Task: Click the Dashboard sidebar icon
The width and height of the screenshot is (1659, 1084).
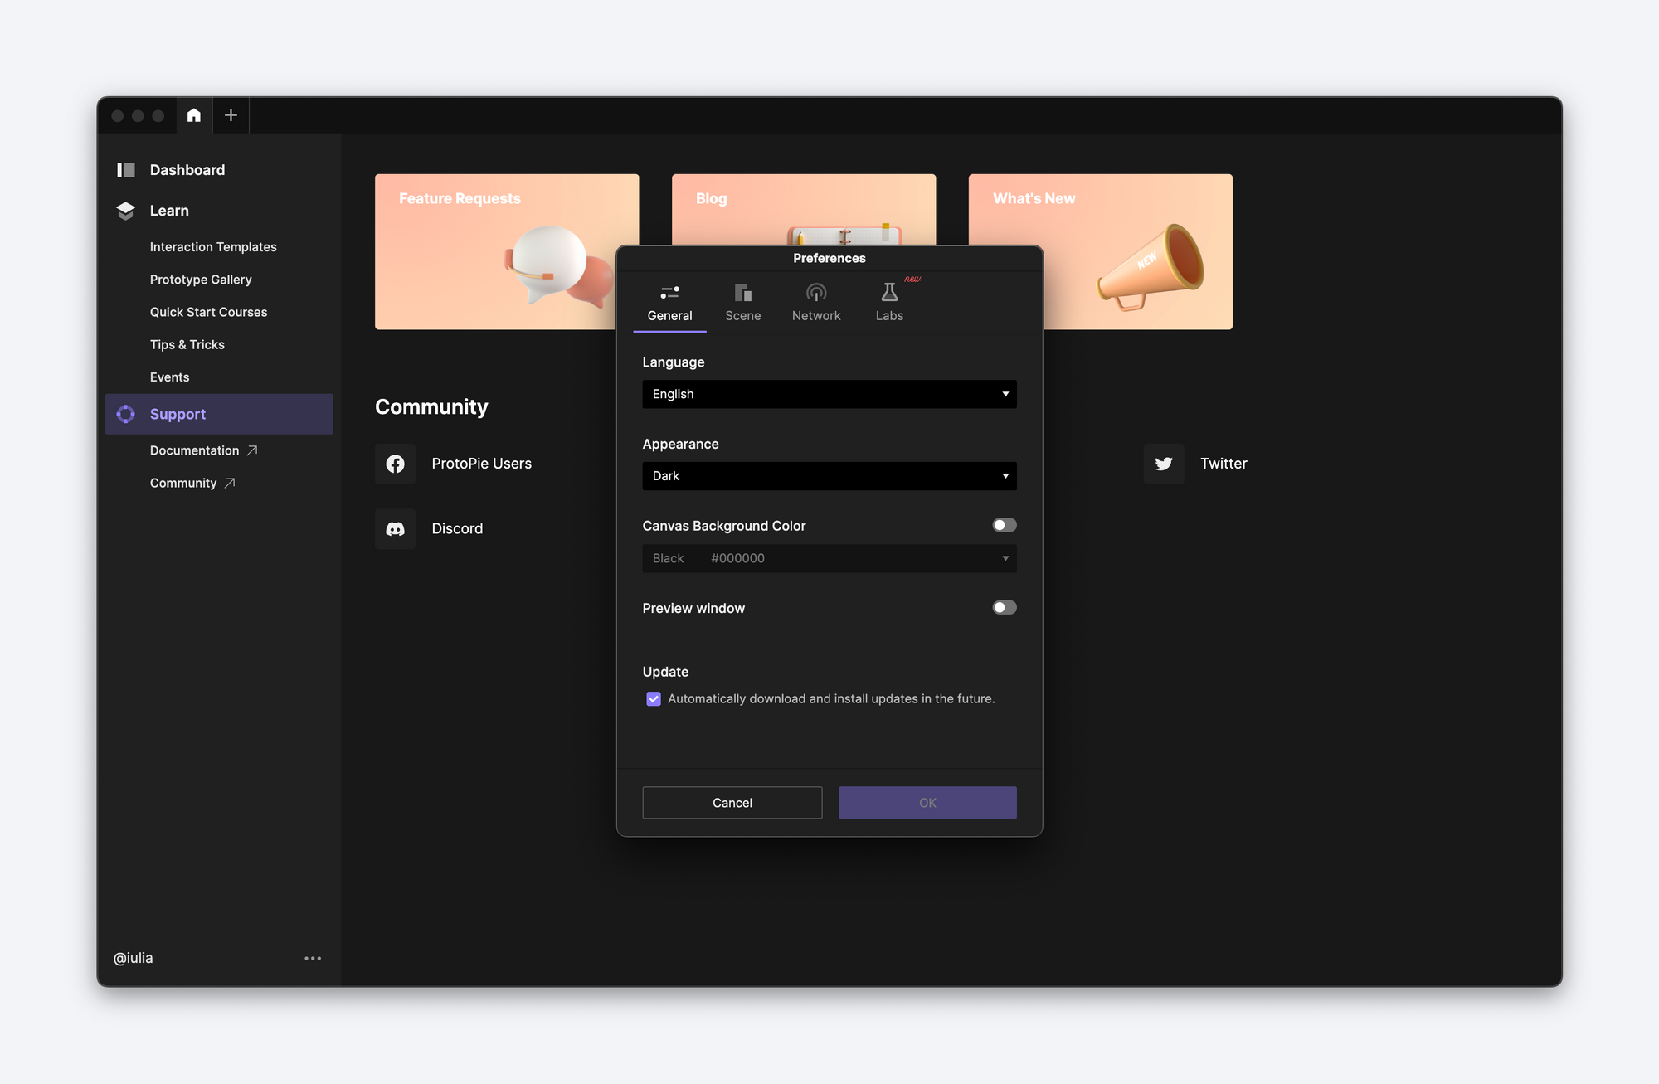Action: coord(126,170)
